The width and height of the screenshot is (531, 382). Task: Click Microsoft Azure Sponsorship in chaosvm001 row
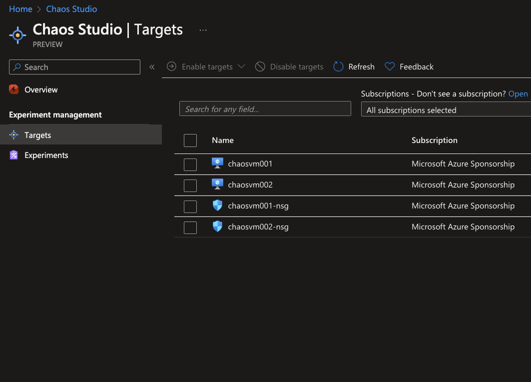point(463,163)
